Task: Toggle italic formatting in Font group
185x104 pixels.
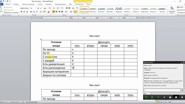Action: click(24, 12)
